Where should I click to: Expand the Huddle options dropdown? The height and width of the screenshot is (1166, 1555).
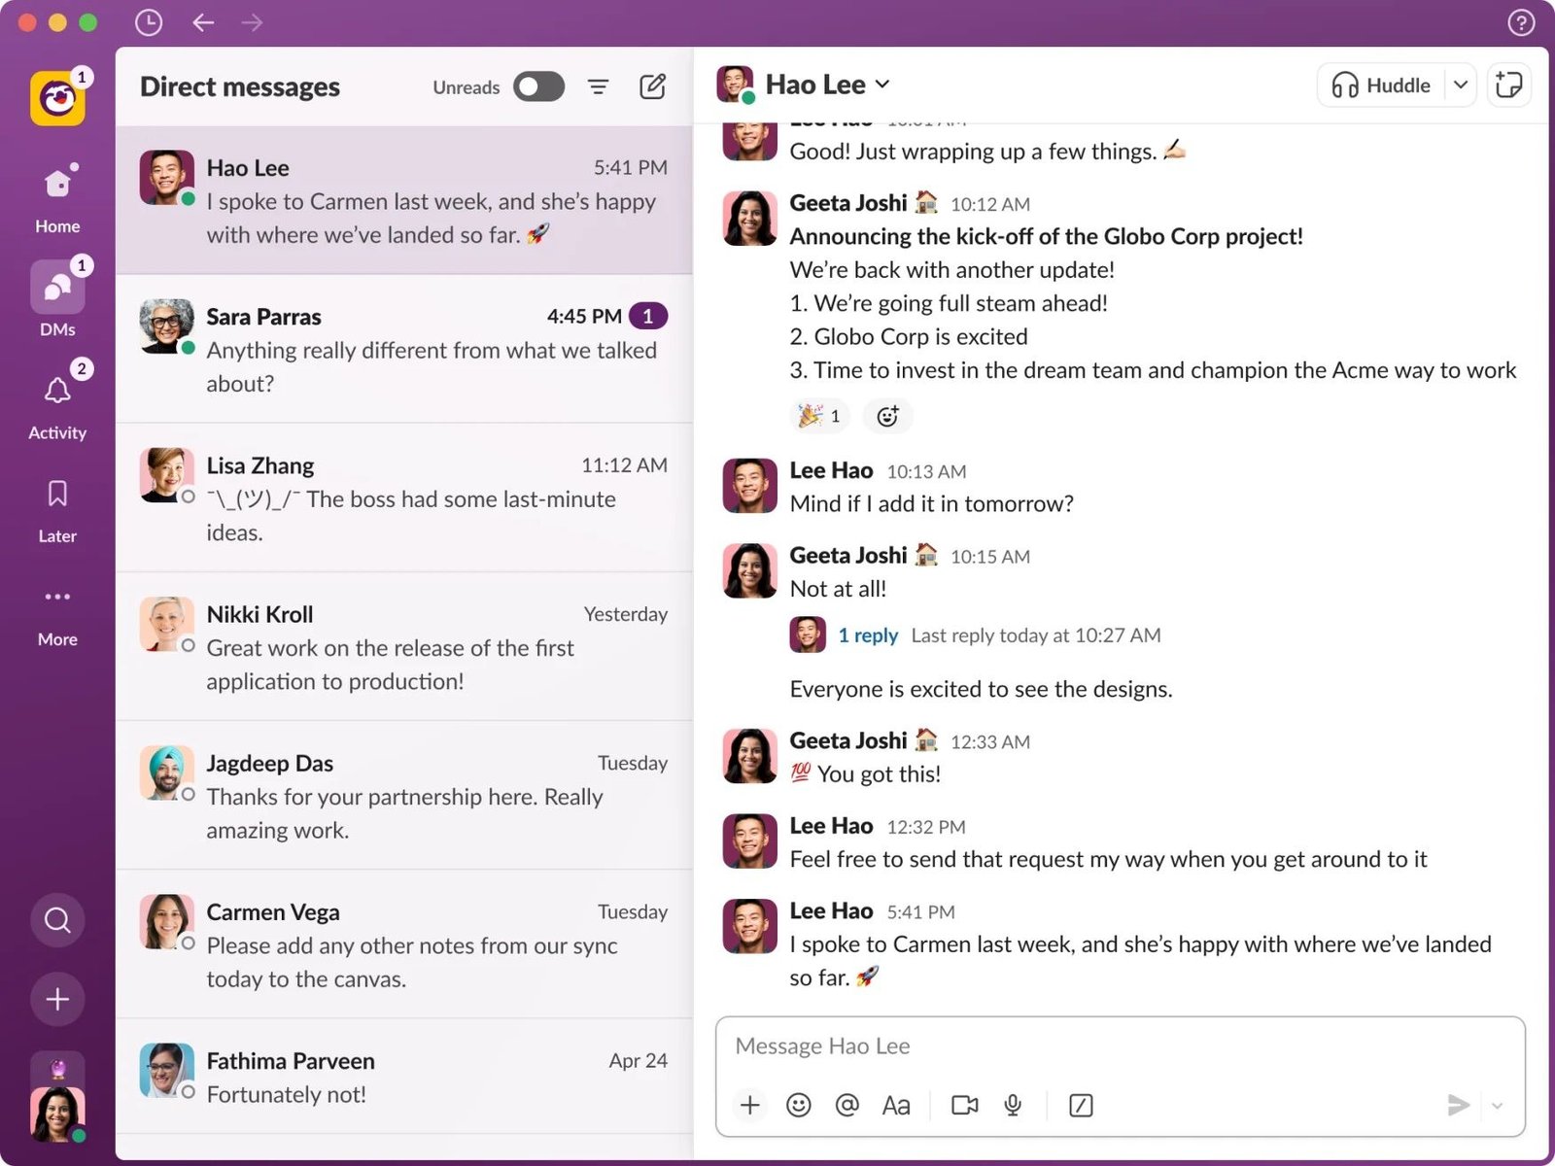click(1461, 85)
